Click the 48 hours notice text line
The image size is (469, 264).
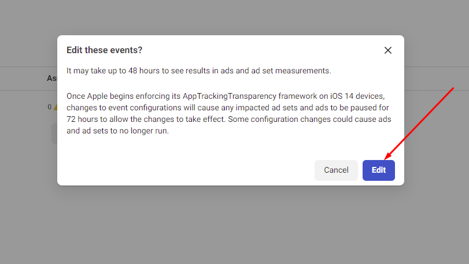[198, 70]
